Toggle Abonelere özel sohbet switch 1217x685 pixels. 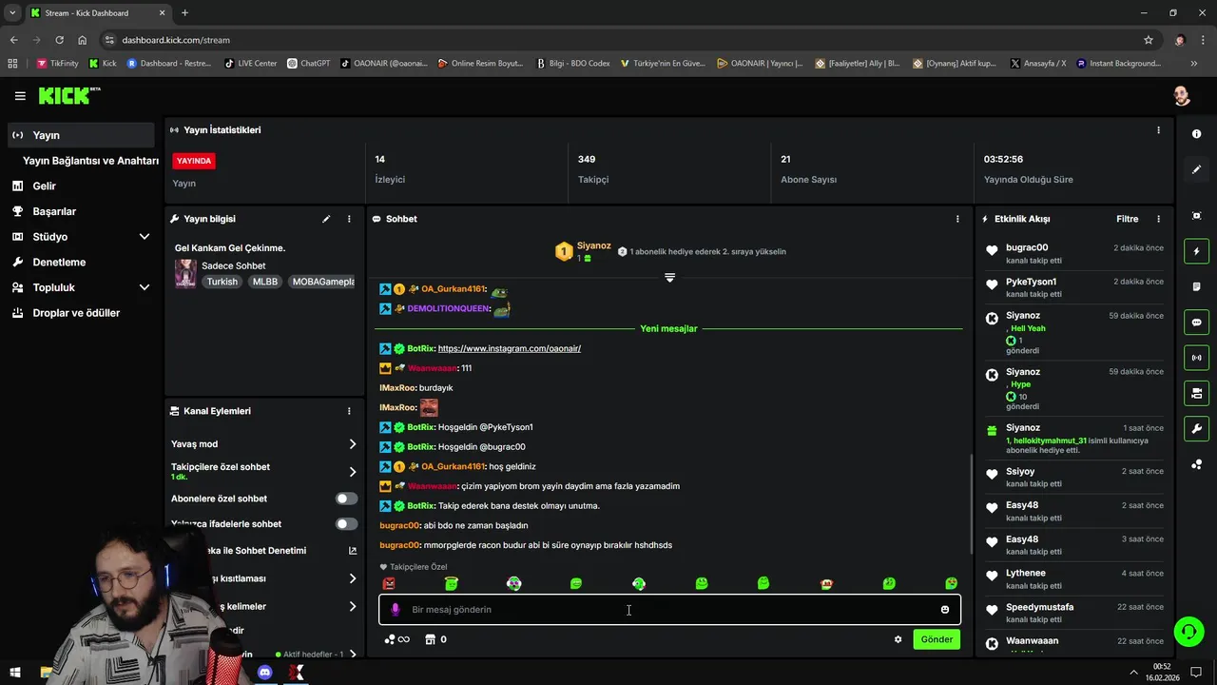click(x=347, y=499)
